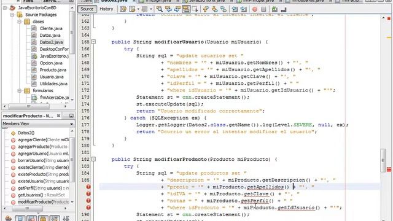Toggle Rectangular Selection mode
393x221 pixels.
click(195, 9)
